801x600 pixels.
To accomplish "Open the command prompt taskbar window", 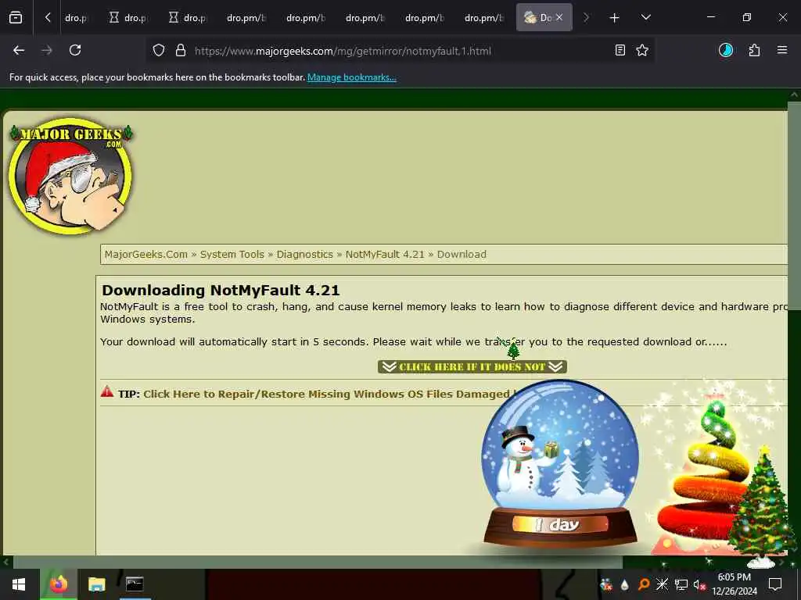I will pyautogui.click(x=135, y=584).
